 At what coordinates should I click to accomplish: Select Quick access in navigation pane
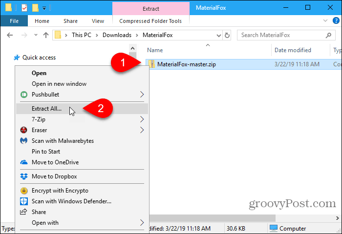coord(39,58)
